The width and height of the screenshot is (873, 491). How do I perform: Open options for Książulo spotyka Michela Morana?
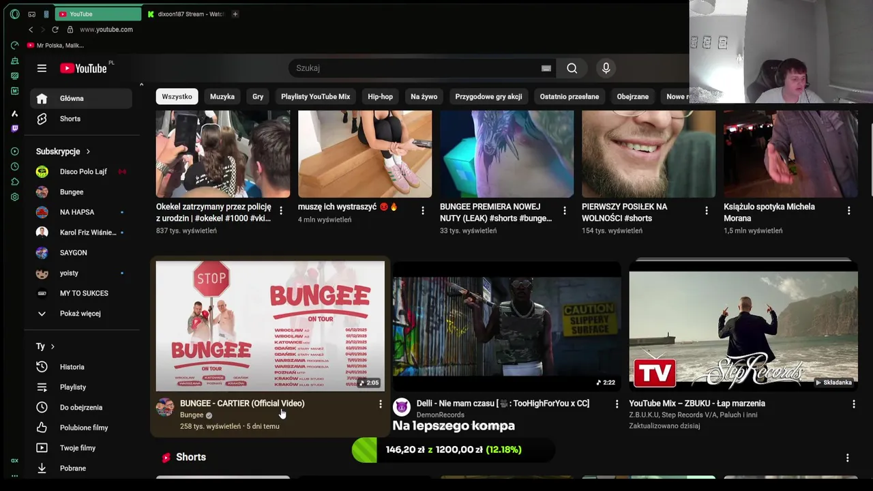pos(849,211)
